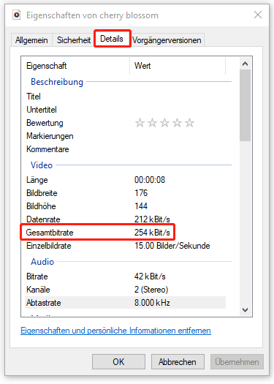Viewport: 274px width, 384px height.
Task: Select the Bildbreite row
Action: click(x=125, y=193)
